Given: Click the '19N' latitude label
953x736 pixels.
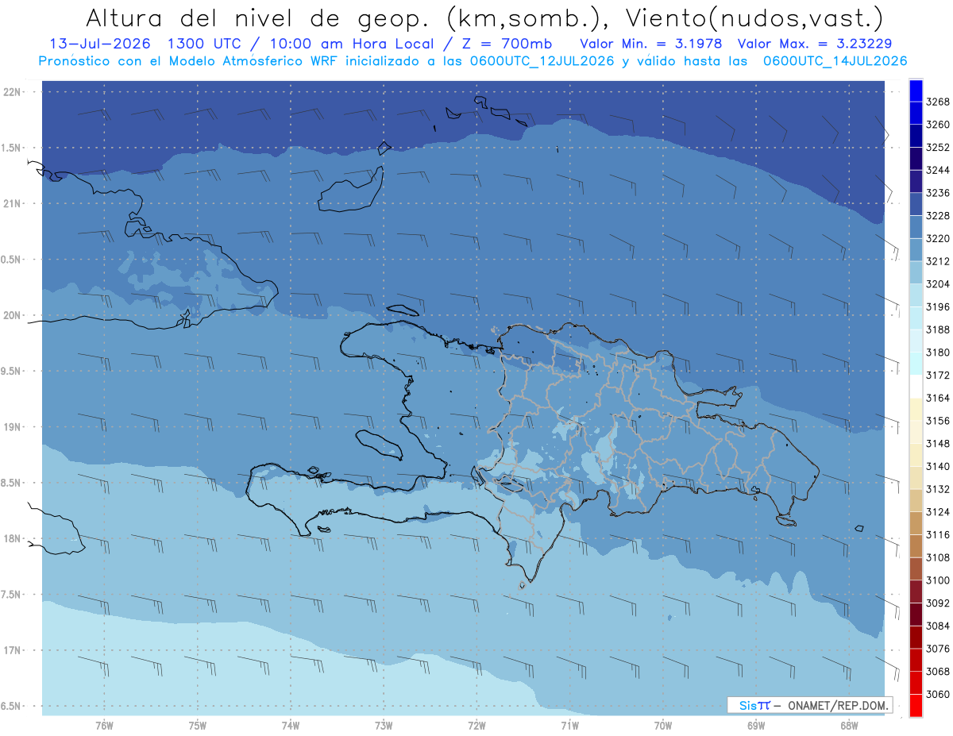Looking at the screenshot, I should pos(13,426).
